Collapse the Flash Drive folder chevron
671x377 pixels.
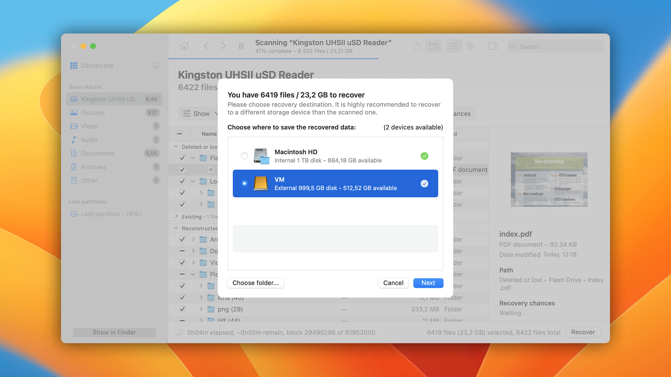point(193,158)
